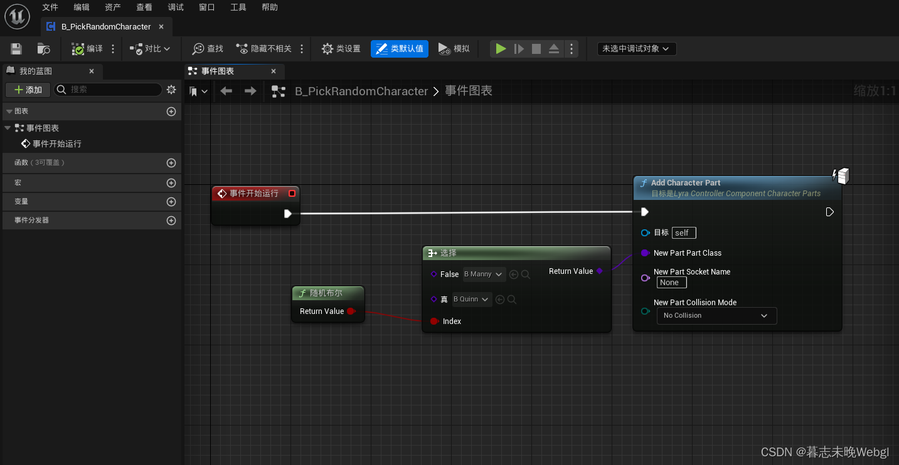Image resolution: width=899 pixels, height=465 pixels.
Task: Open My Blueprint settings gear icon
Action: (x=171, y=90)
